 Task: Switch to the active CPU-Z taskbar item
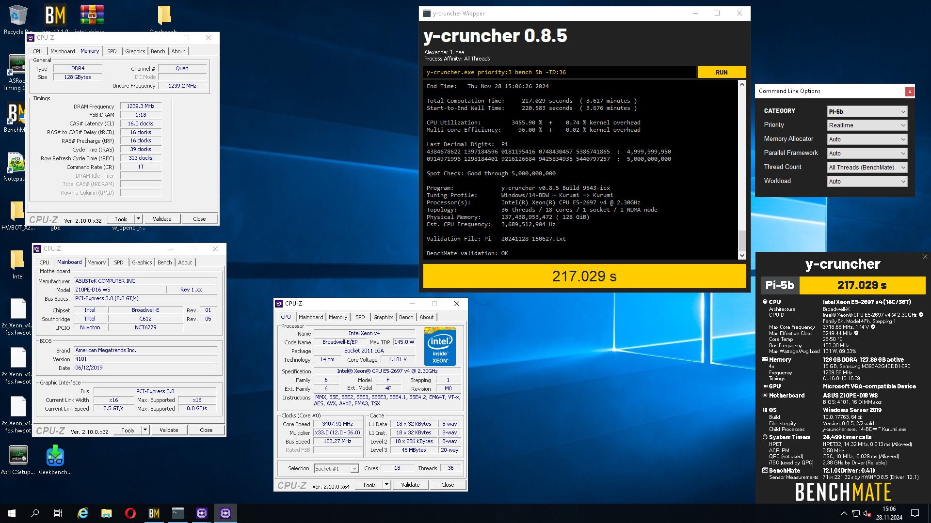tap(225, 513)
